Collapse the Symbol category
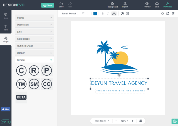178x126 pixels. click(34, 60)
